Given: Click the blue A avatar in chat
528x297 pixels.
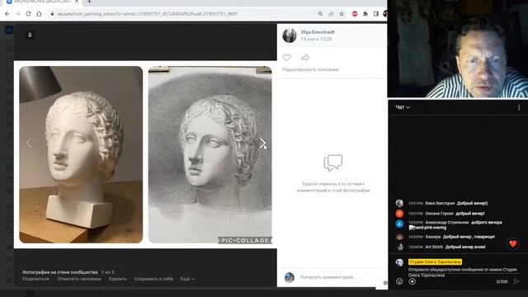Looking at the screenshot, I should point(399,224).
